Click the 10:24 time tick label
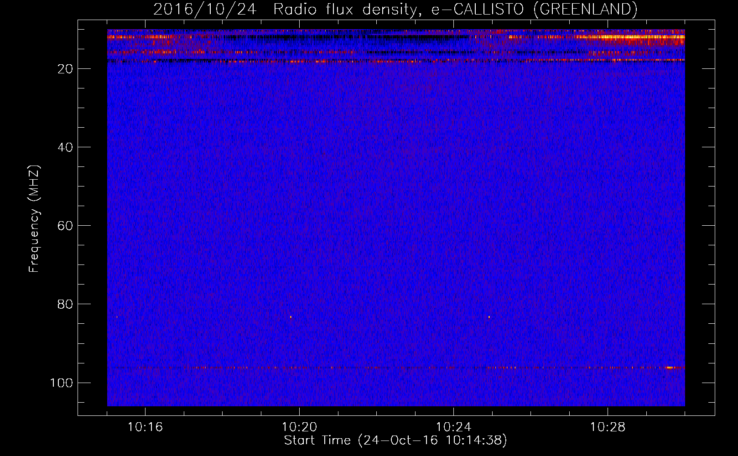738x456 pixels. pos(453,427)
